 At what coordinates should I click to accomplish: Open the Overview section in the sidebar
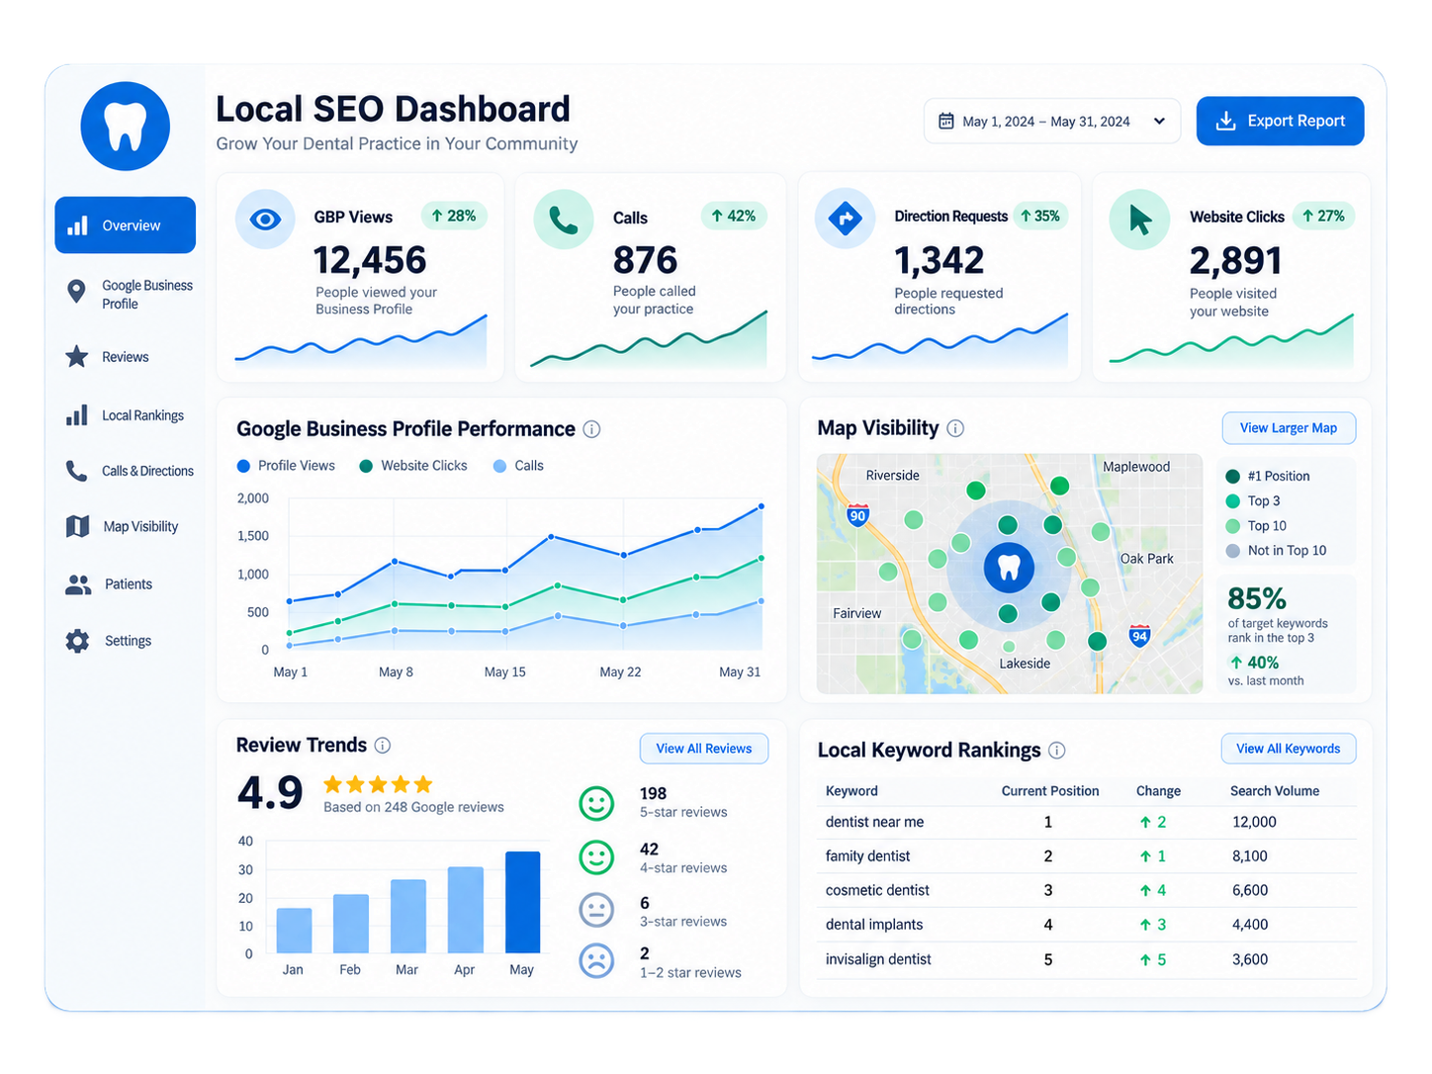[x=126, y=225]
